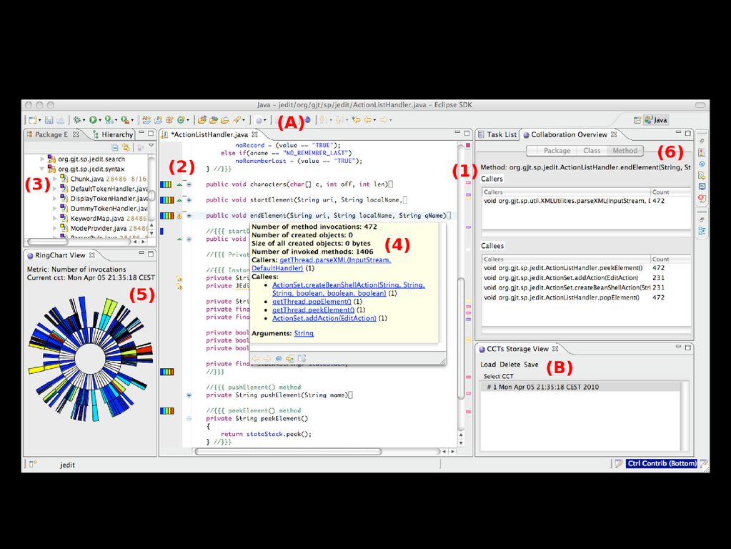Expand the Chunk.java tree node

pos(54,179)
